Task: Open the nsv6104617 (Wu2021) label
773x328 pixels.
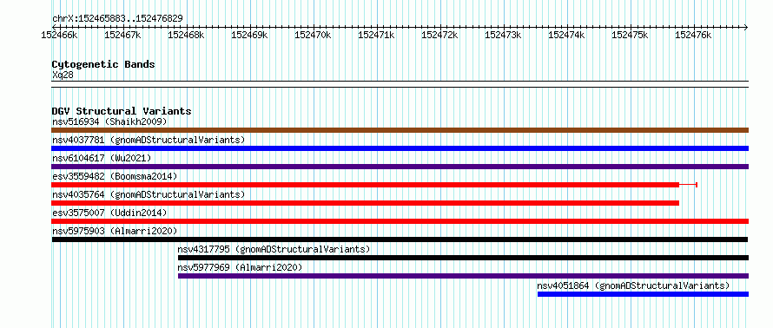Action: coord(102,158)
